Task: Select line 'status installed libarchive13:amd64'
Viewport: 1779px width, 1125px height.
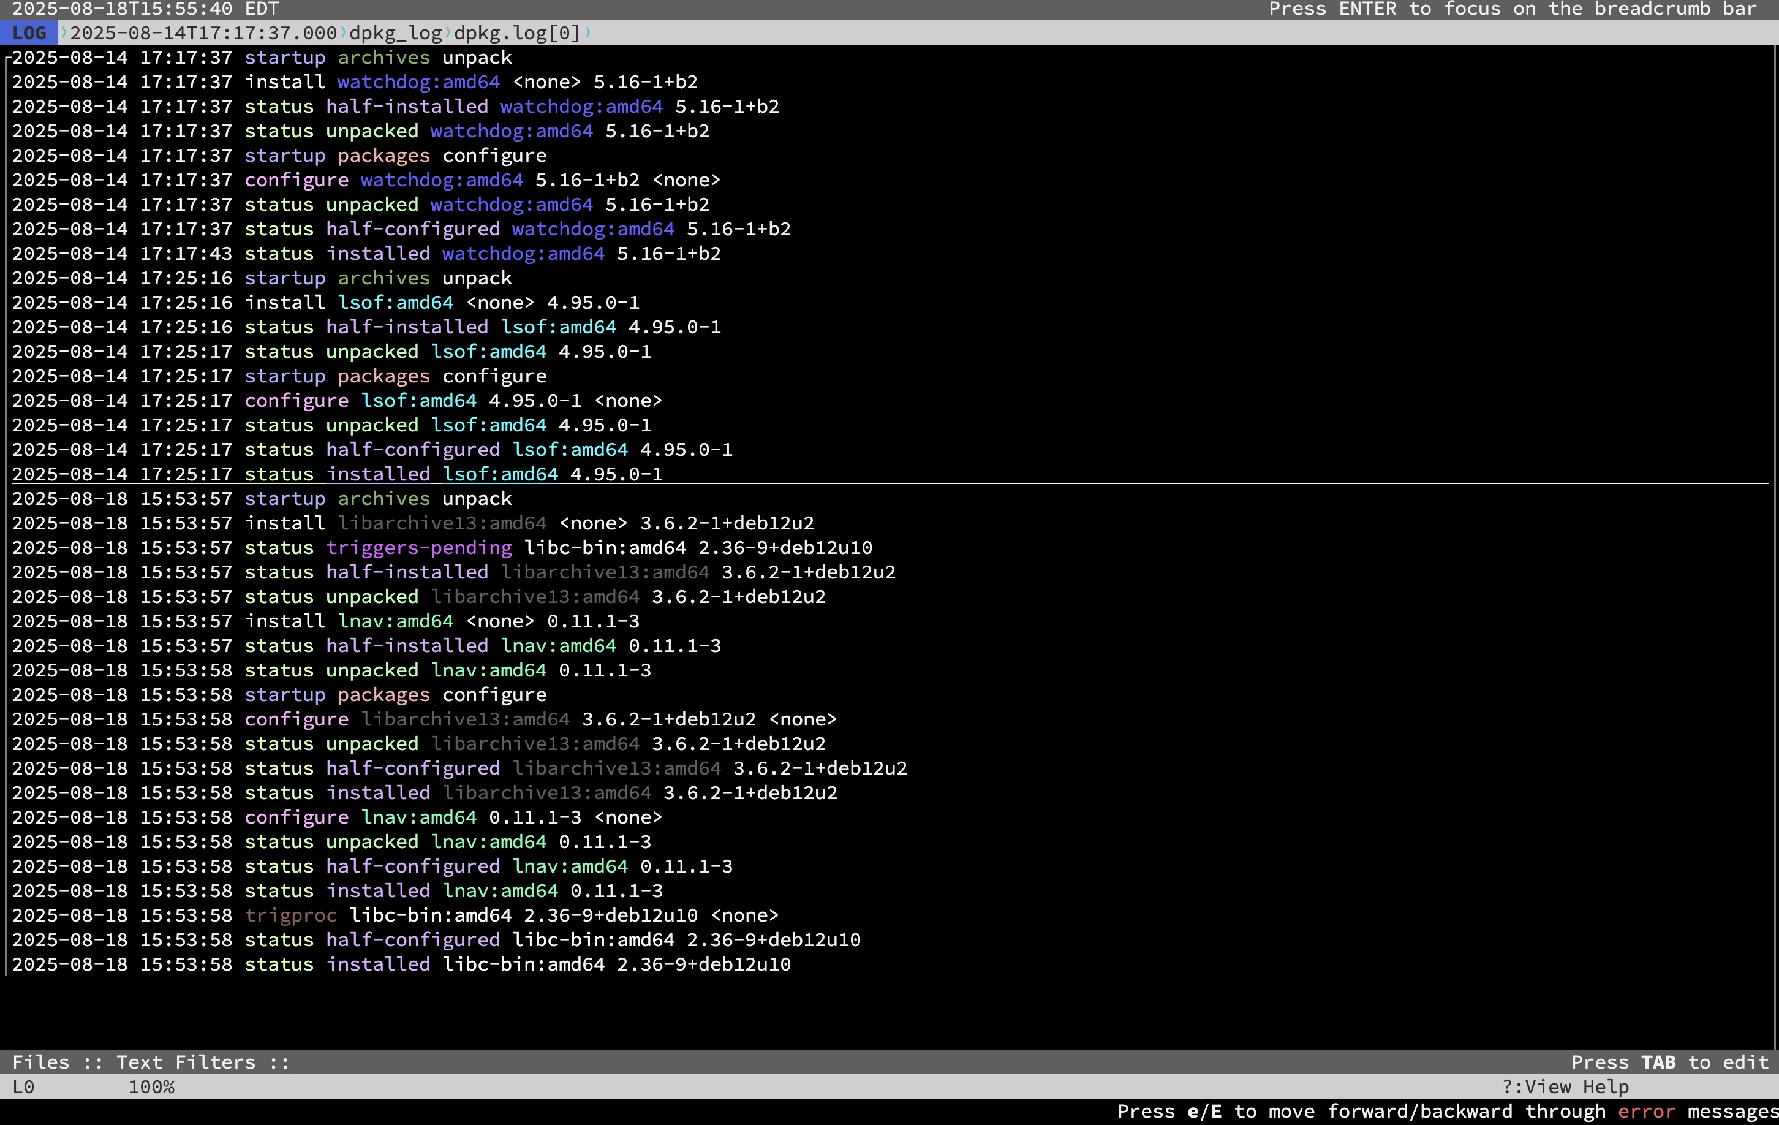Action: [x=425, y=792]
